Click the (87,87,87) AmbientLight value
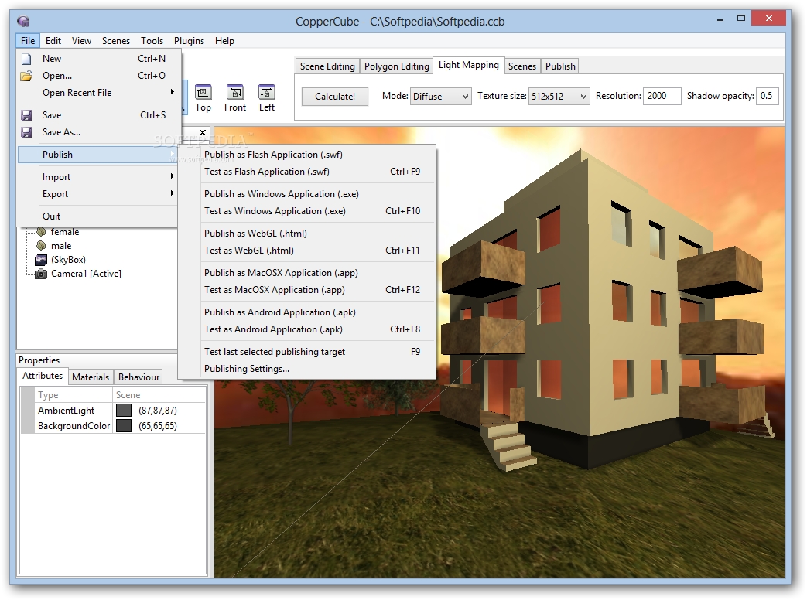This screenshot has height=600, width=807. tap(158, 411)
